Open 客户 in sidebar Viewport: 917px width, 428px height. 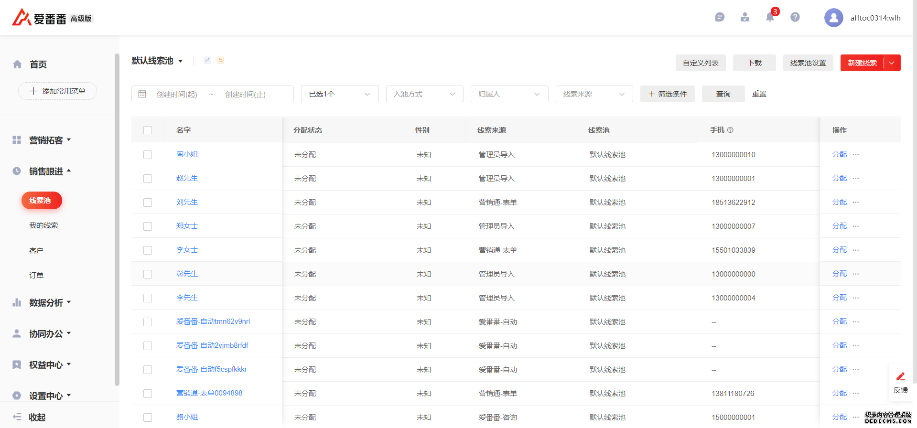(x=36, y=250)
